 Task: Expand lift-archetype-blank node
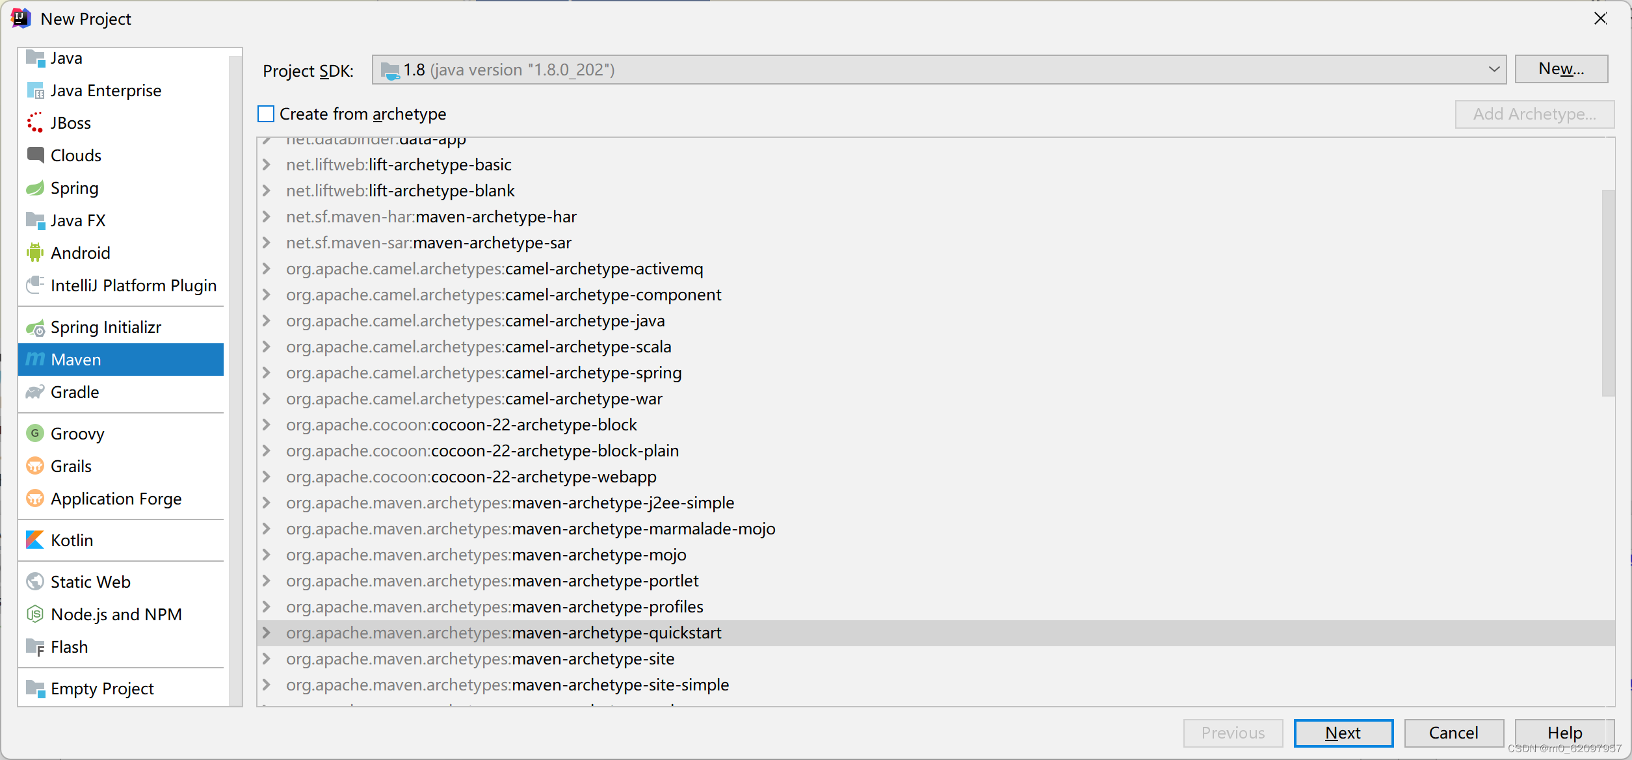pyautogui.click(x=267, y=190)
